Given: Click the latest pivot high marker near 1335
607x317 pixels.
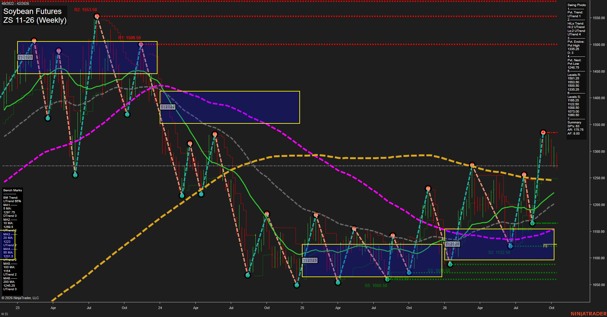Looking at the screenshot, I should click(x=543, y=132).
